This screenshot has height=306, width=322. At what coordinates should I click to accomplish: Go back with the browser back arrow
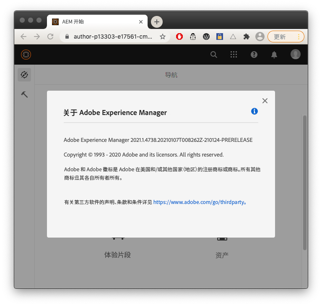click(x=23, y=37)
